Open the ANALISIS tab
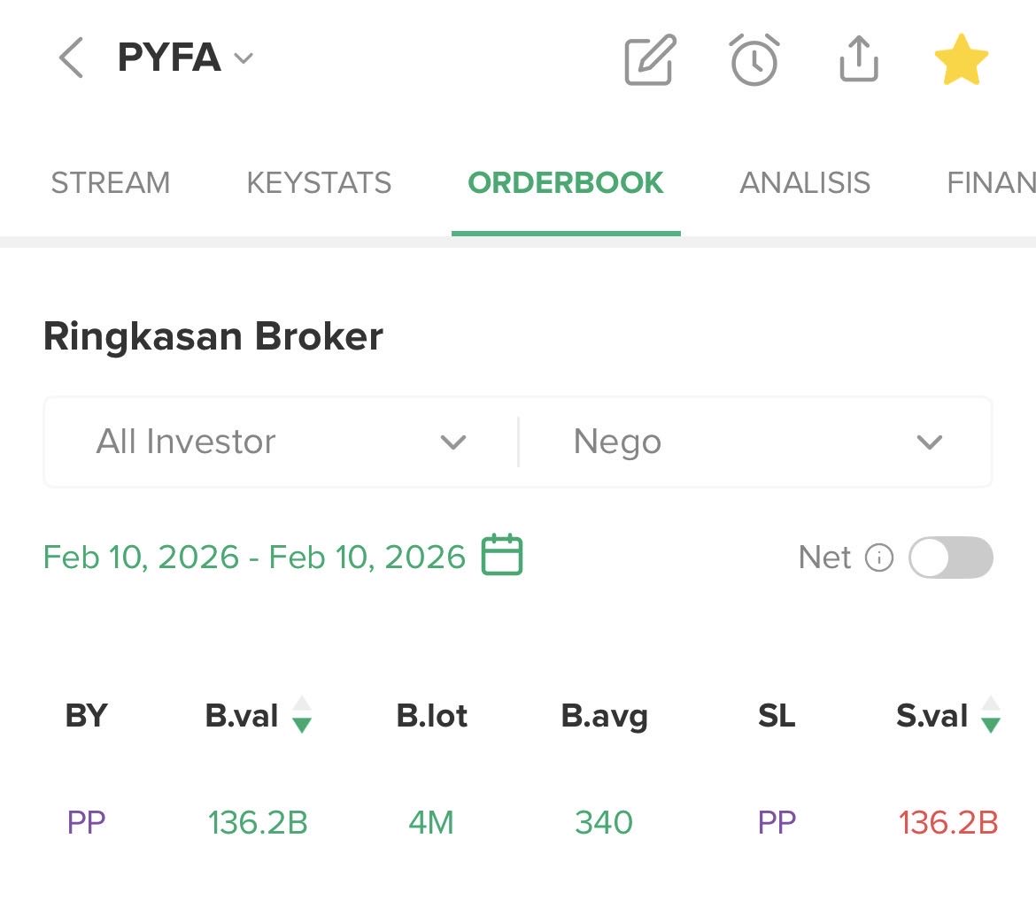The width and height of the screenshot is (1036, 923). pos(804,183)
